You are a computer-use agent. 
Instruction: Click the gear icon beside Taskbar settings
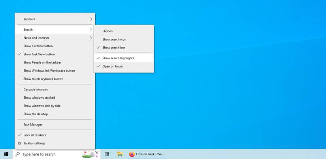19,143
